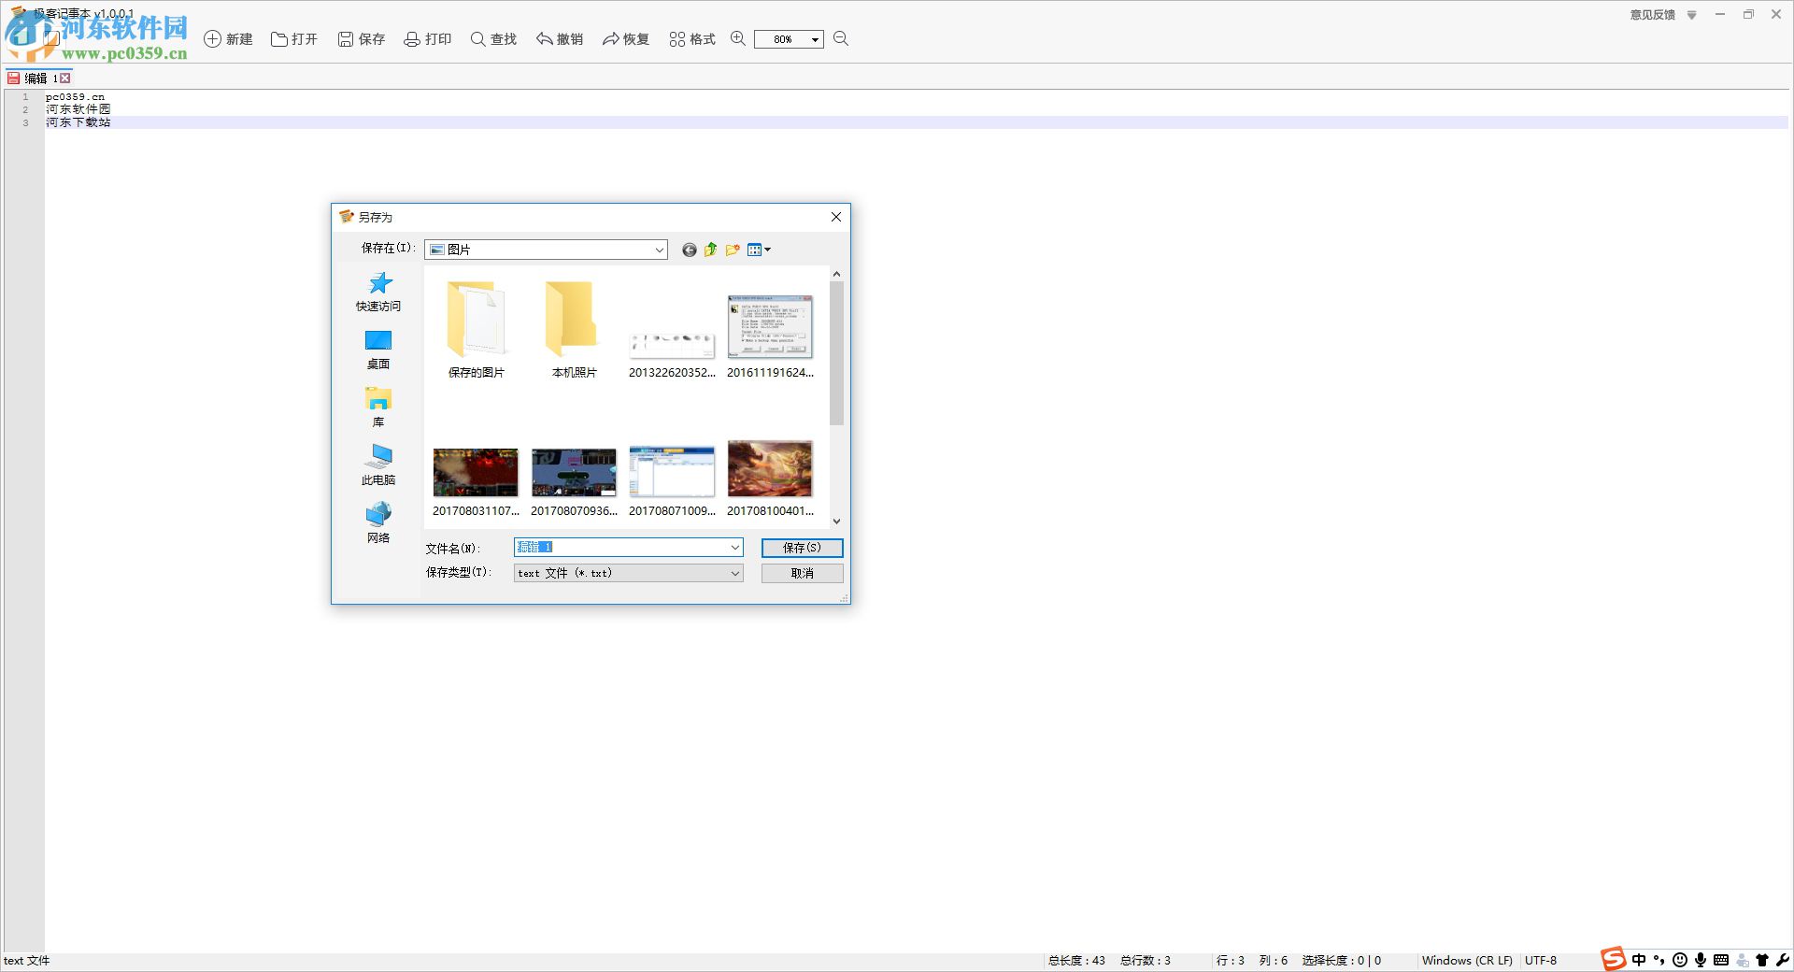Image resolution: width=1794 pixels, height=972 pixels.
Task: Click the Windows (CR LF) status entry
Action: tap(1467, 961)
